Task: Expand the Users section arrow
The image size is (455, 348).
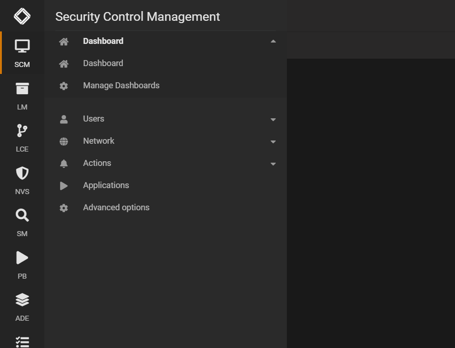Action: (273, 119)
